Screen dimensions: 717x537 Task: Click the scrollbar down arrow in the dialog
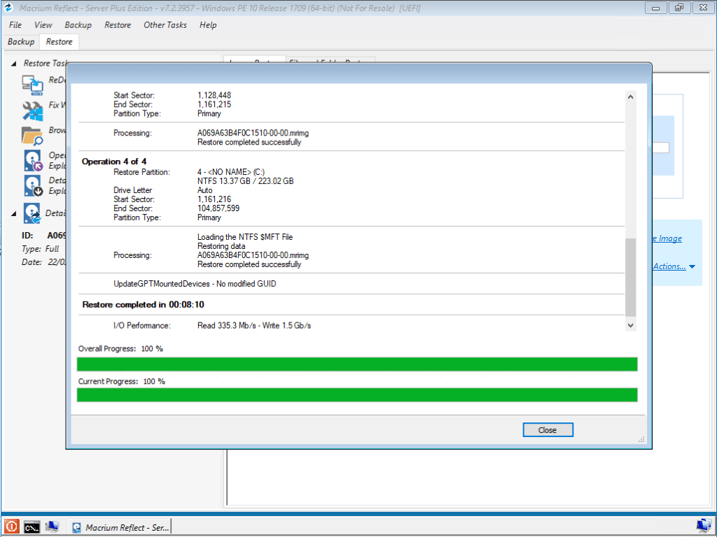point(629,325)
